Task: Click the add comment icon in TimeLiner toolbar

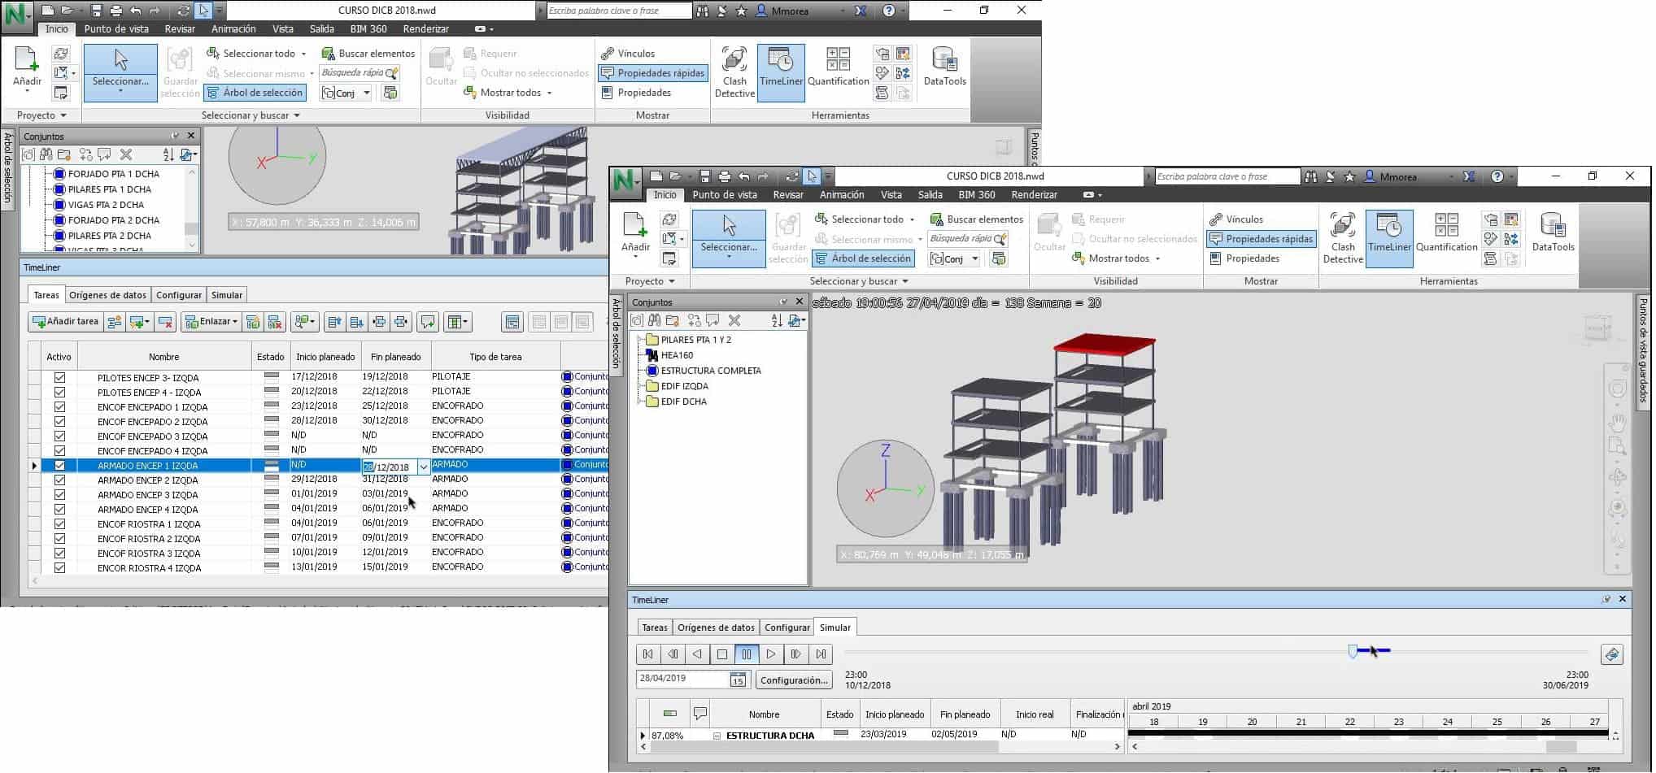Action: [x=428, y=322]
